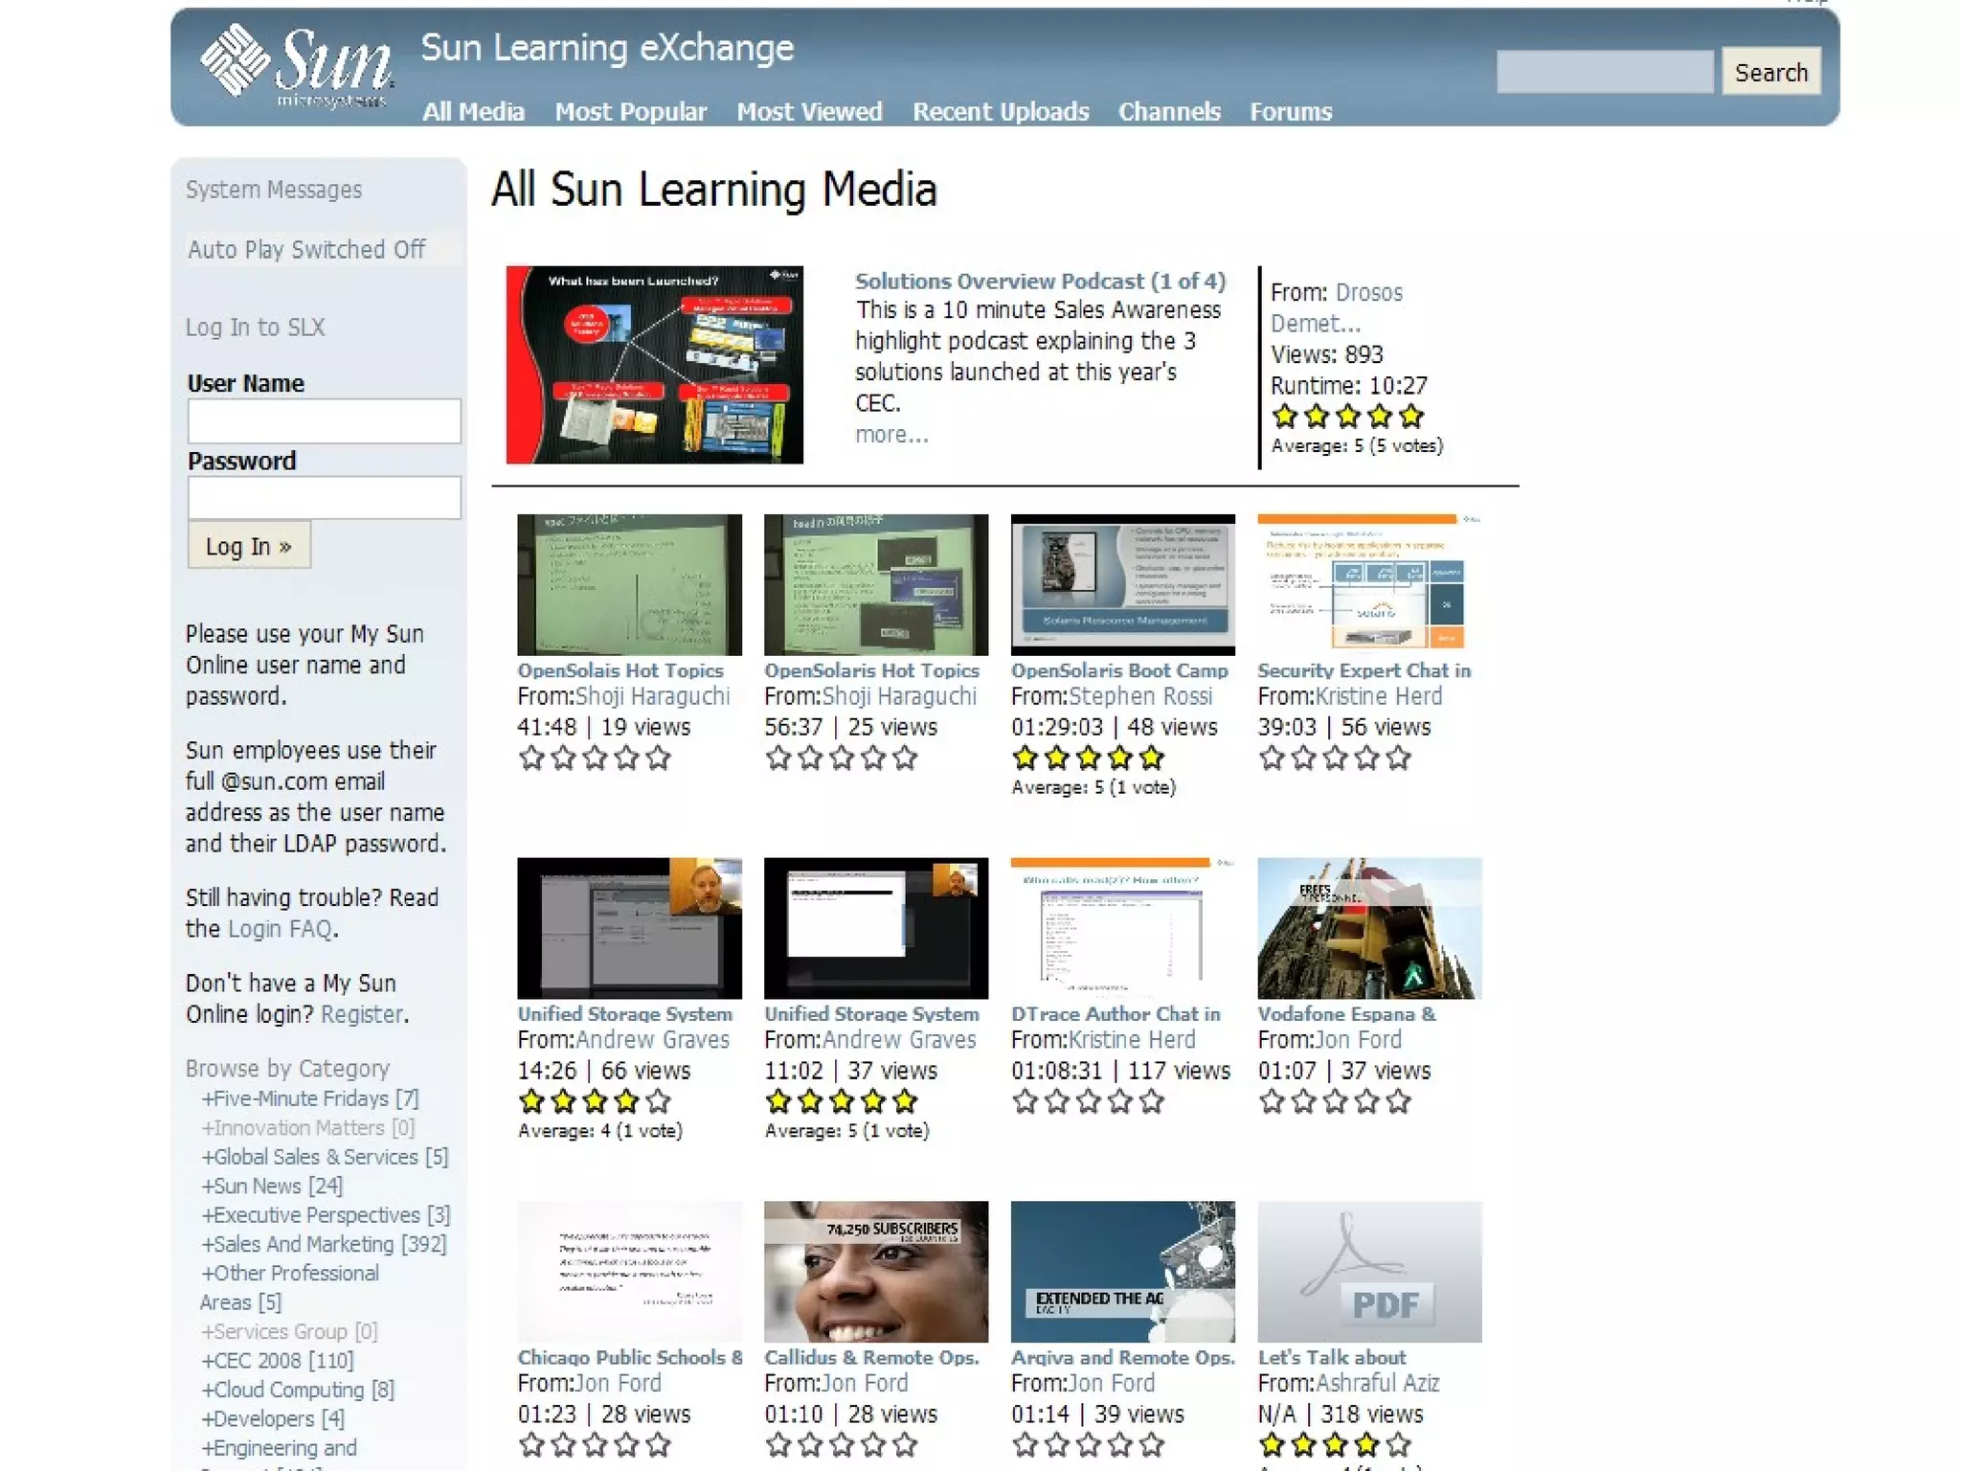The width and height of the screenshot is (1961, 1471).
Task: Open the Most Popular menu item
Action: click(x=630, y=112)
